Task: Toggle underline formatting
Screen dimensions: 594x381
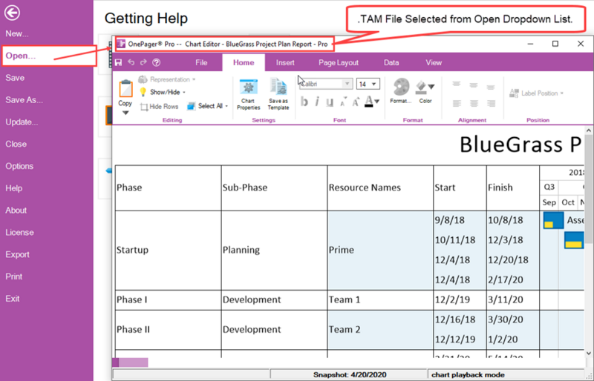Action: (330, 102)
